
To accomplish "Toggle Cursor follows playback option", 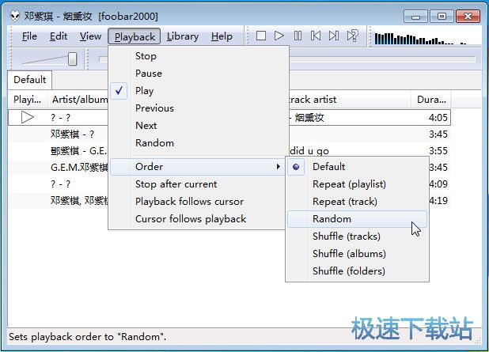I will (x=198, y=219).
